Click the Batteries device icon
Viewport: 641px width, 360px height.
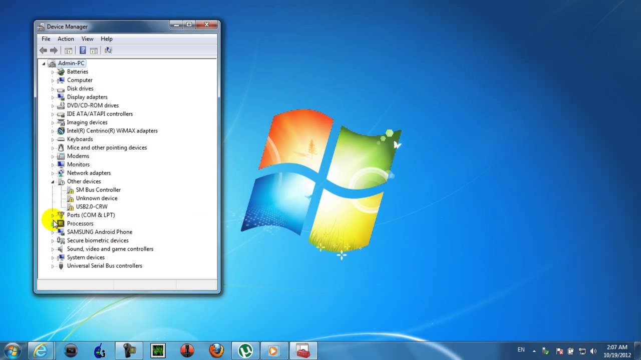61,71
